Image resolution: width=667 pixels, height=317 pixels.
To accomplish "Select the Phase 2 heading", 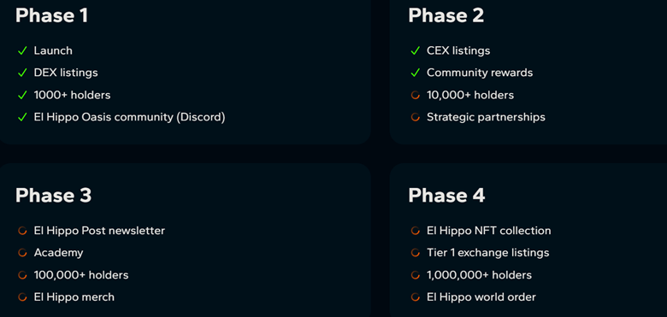I will (x=446, y=15).
